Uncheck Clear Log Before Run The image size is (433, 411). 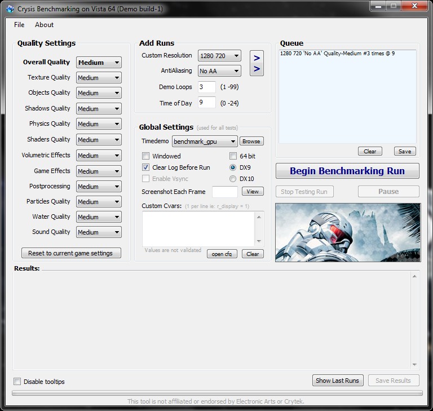coord(145,167)
